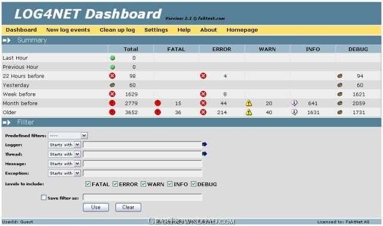This screenshot has width=383, height=226.
Task: Click debug bug icon in 22 Hours before row
Action: coord(340,76)
